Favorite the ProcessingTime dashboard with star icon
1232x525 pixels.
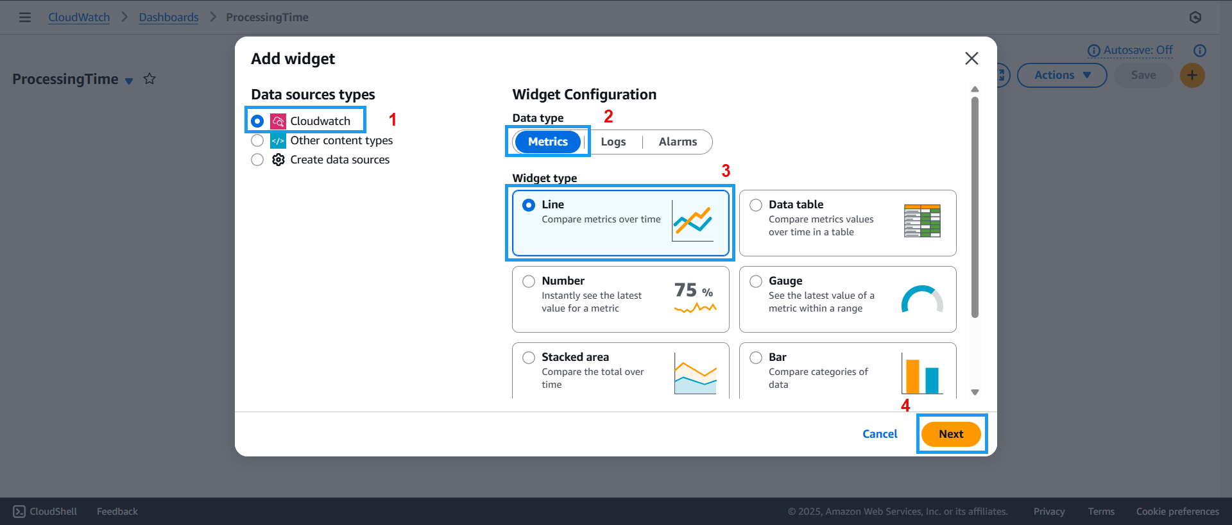[x=150, y=79]
